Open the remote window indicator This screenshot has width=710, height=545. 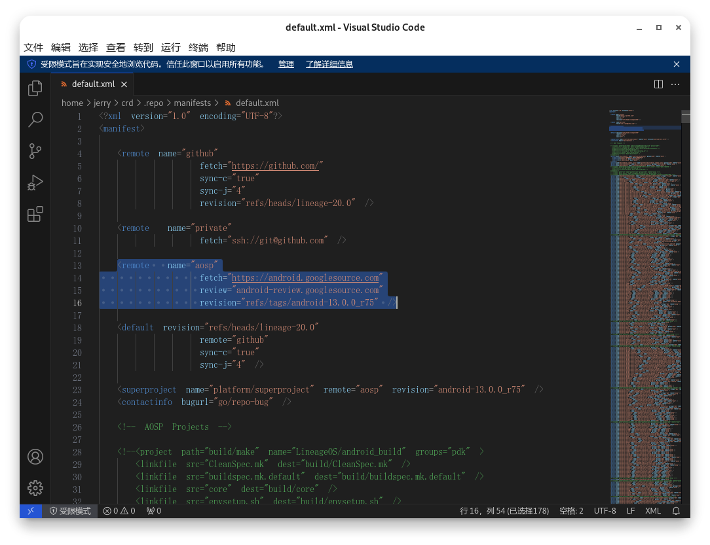(x=31, y=511)
